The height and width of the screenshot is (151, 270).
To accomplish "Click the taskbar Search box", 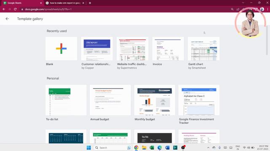I will (x=113, y=148).
